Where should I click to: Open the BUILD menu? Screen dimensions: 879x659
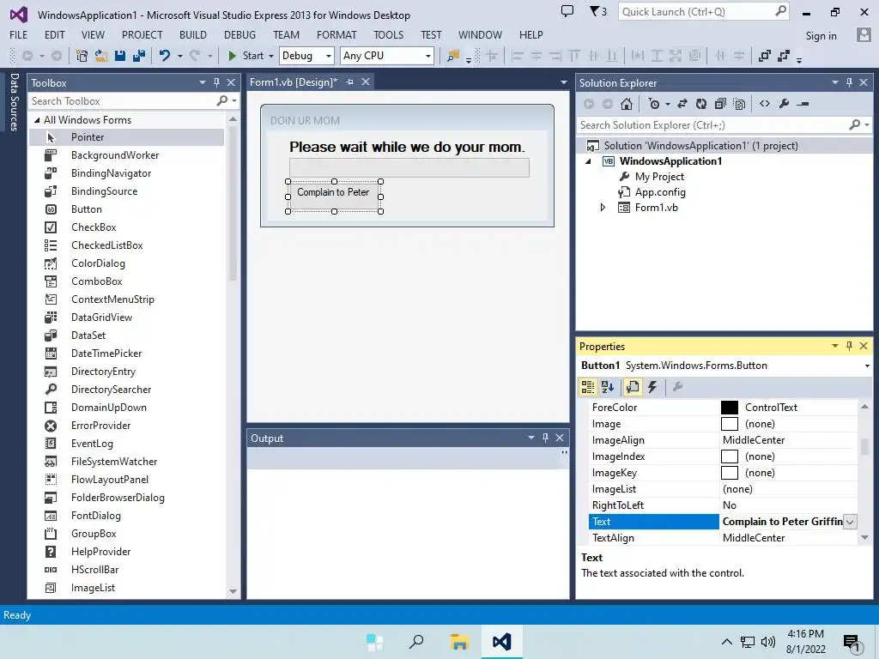(193, 34)
